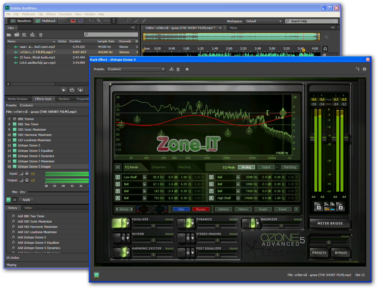Click Import File icon in Files panel
This screenshot has width=377, height=288.
[x=17, y=35]
